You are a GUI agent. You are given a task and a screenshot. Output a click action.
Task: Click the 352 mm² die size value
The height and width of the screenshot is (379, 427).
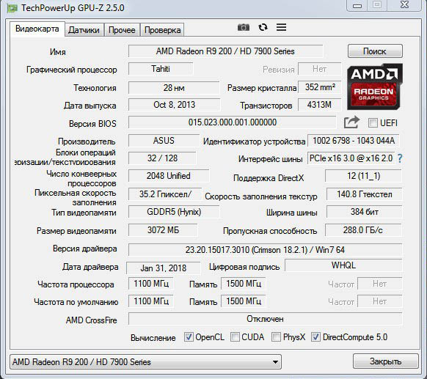320,87
